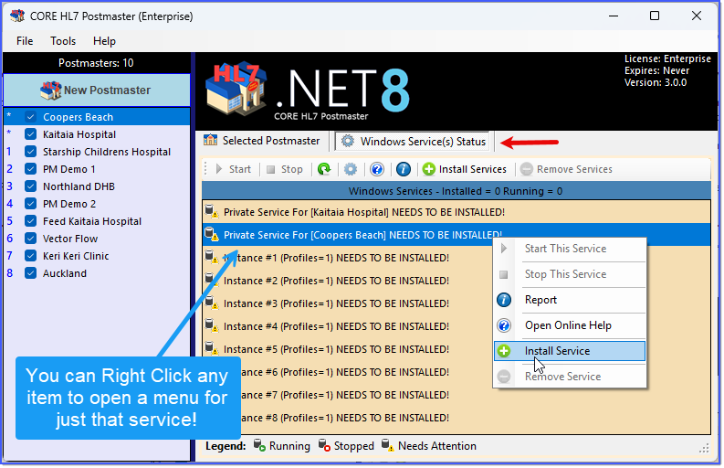724x468 pixels.
Task: Click Install Services in the toolbar
Action: 465,169
